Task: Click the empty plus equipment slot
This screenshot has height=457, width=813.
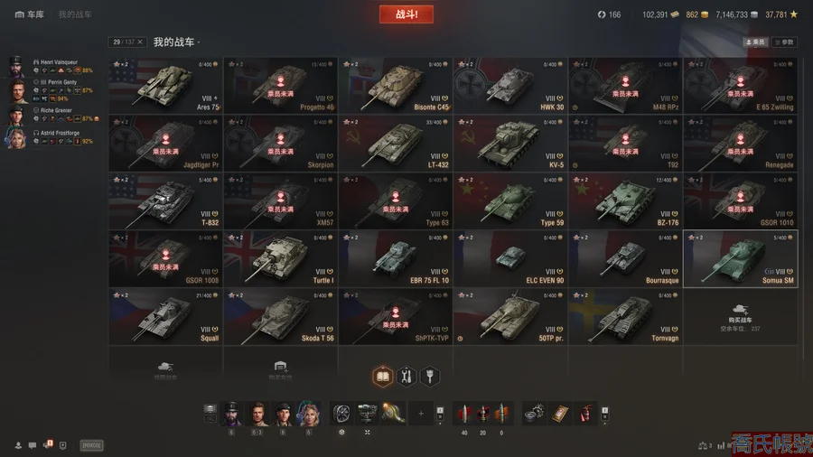Action: 421,413
